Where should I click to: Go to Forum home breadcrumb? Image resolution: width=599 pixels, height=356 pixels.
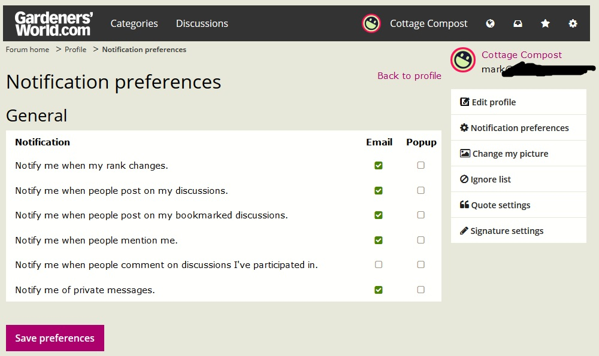(x=28, y=50)
